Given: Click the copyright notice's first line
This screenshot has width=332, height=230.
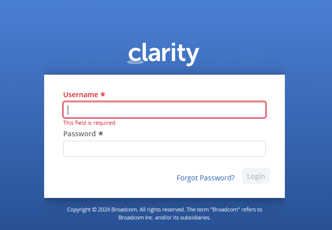Looking at the screenshot, I should click(x=164, y=209).
